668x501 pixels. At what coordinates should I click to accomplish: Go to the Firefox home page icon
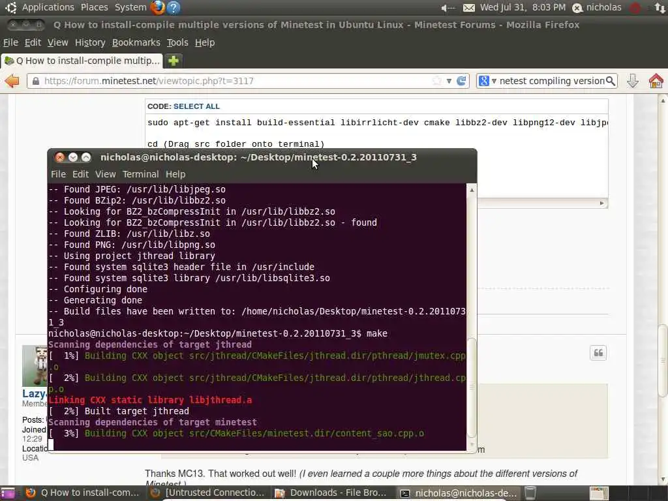pos(656,81)
